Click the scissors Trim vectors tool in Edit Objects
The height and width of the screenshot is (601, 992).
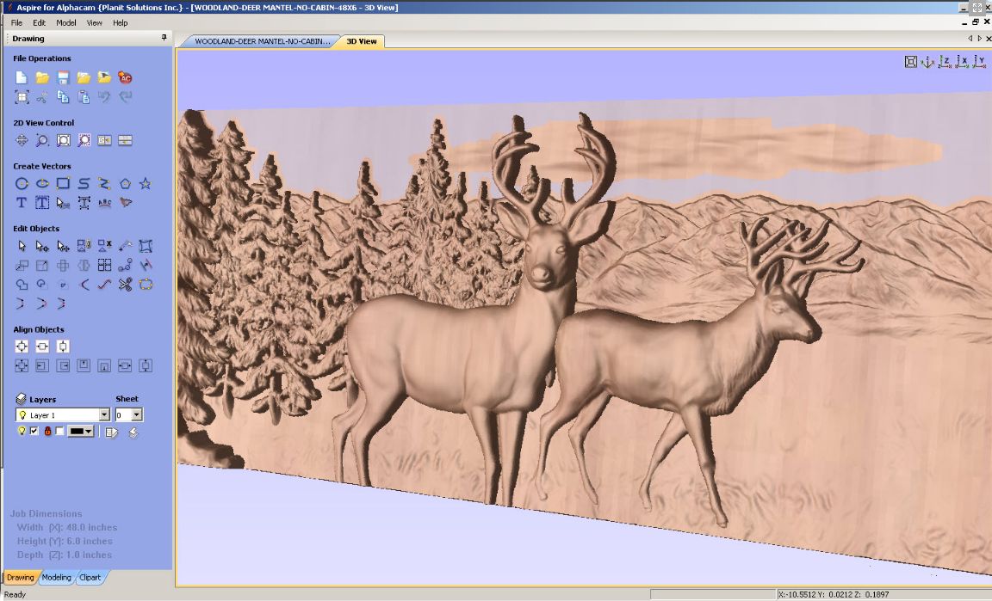(125, 285)
